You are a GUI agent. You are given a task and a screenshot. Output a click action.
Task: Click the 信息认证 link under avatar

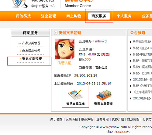pyautogui.click(x=64, y=63)
